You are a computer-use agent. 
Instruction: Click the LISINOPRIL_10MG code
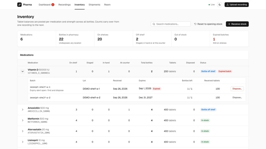pyautogui.click(x=38, y=143)
